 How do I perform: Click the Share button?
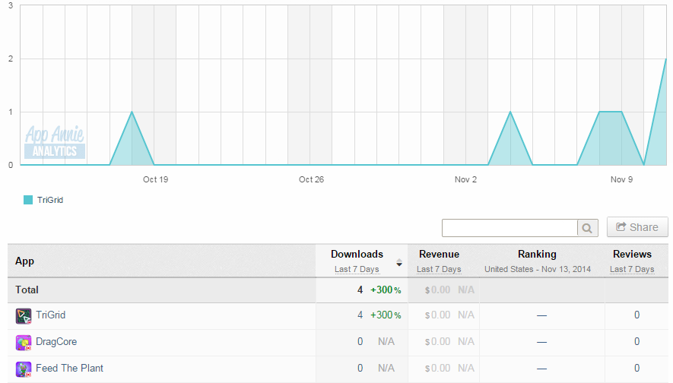(x=637, y=227)
